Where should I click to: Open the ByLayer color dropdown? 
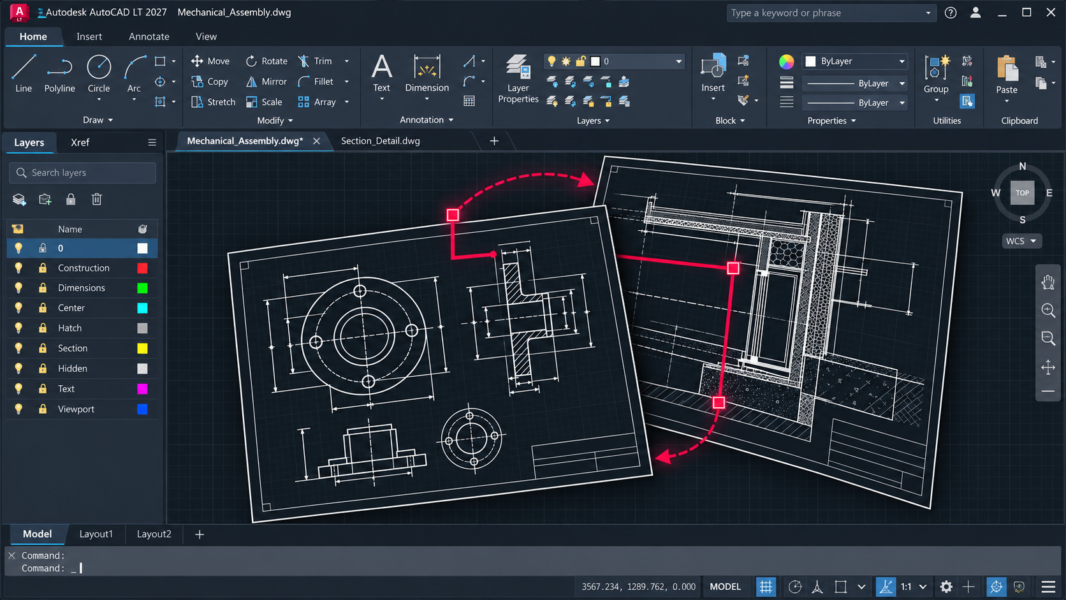pyautogui.click(x=854, y=61)
